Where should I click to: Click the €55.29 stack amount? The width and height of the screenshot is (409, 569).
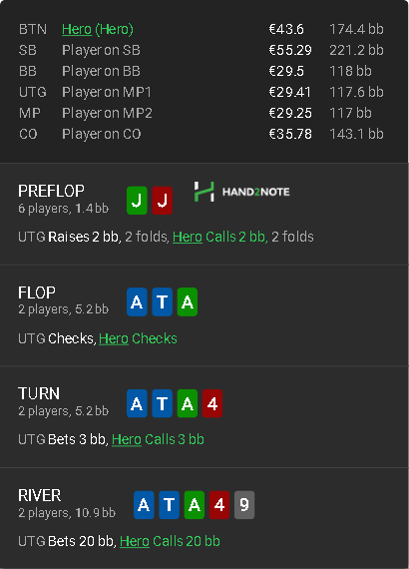(x=290, y=50)
